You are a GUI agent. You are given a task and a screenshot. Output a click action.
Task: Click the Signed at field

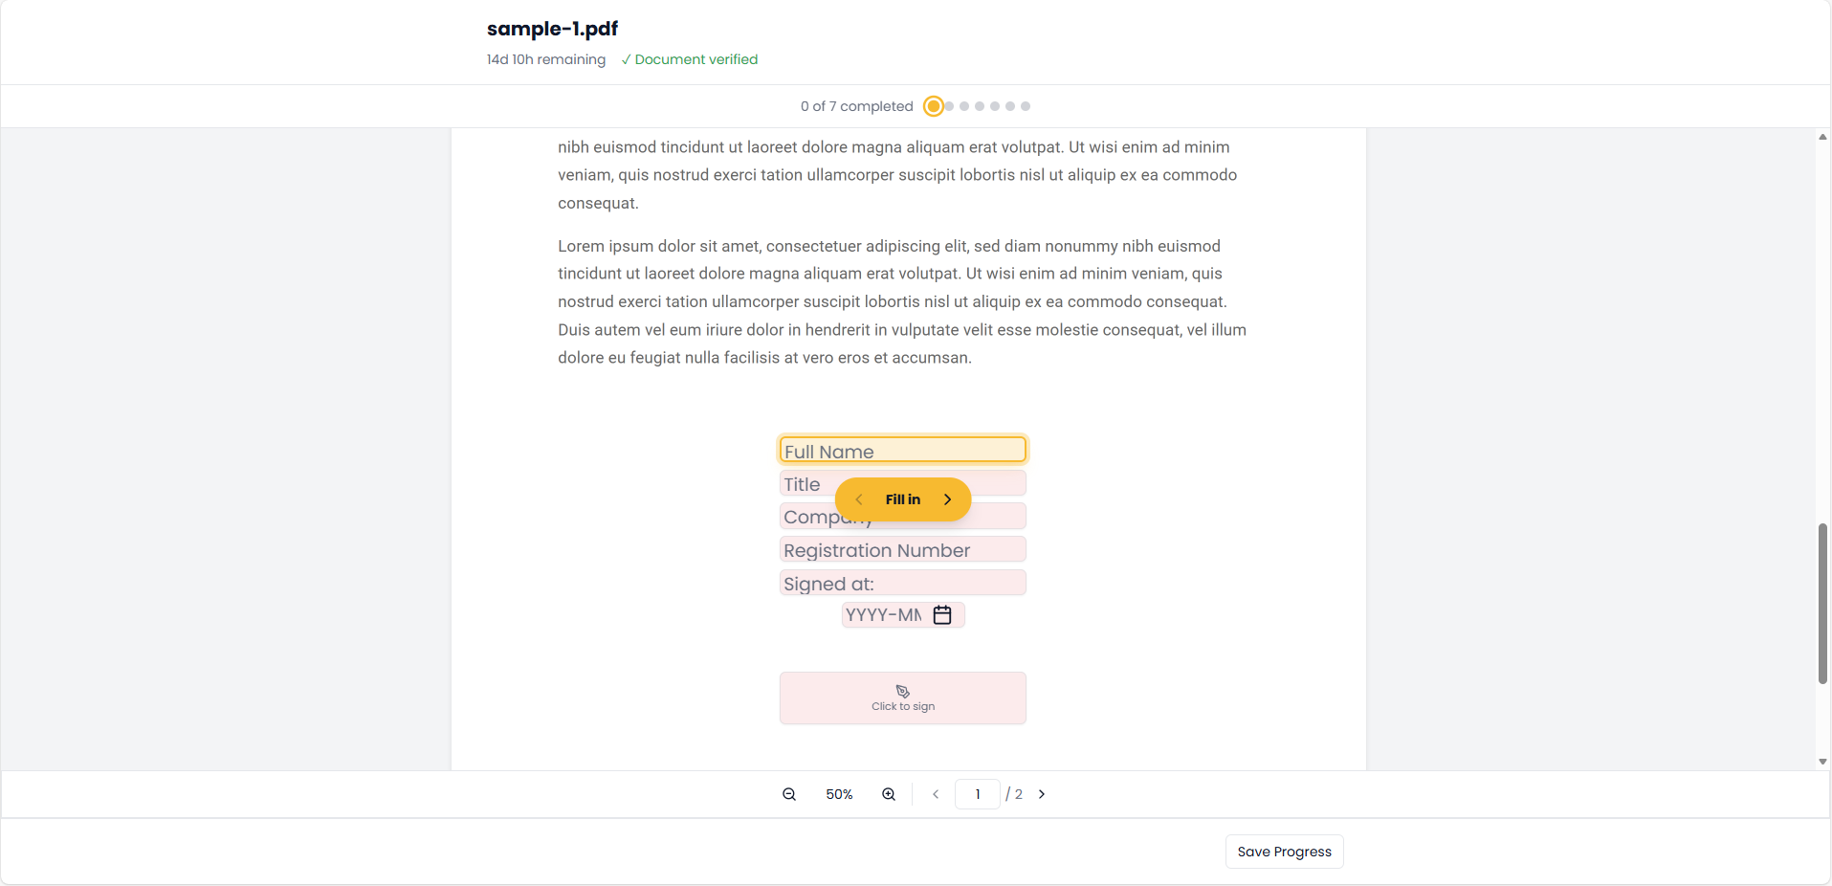pyautogui.click(x=902, y=582)
